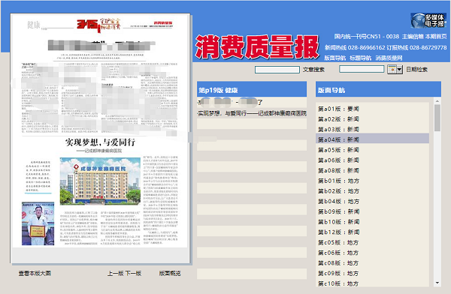This screenshot has width=451, height=294.
Task: Visit the 消费质量网 link
Action: click(x=389, y=58)
